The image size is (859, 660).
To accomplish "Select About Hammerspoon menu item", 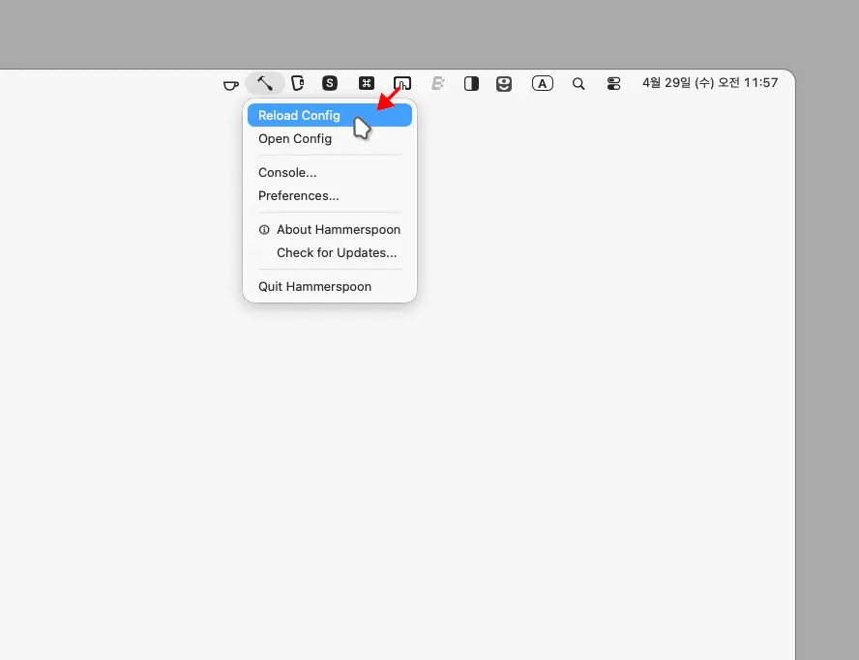I will click(330, 230).
